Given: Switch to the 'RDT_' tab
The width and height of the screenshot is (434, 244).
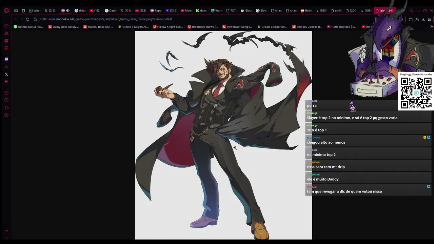Looking at the screenshot, I should [232, 11].
